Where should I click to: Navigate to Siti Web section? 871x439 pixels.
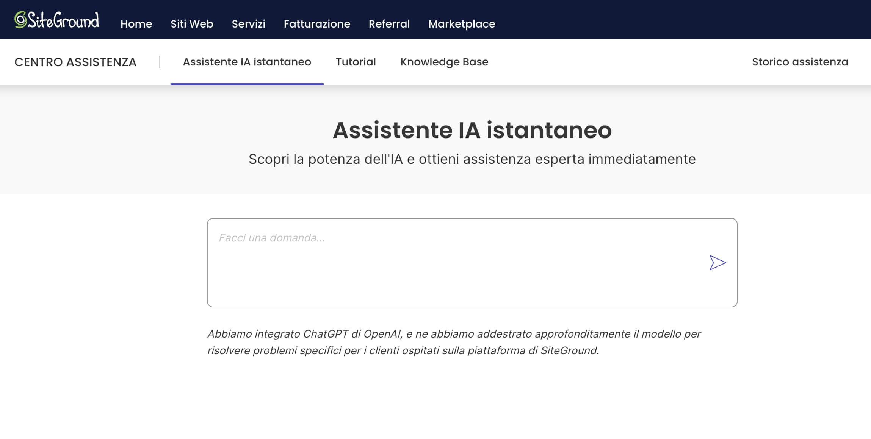pos(192,24)
